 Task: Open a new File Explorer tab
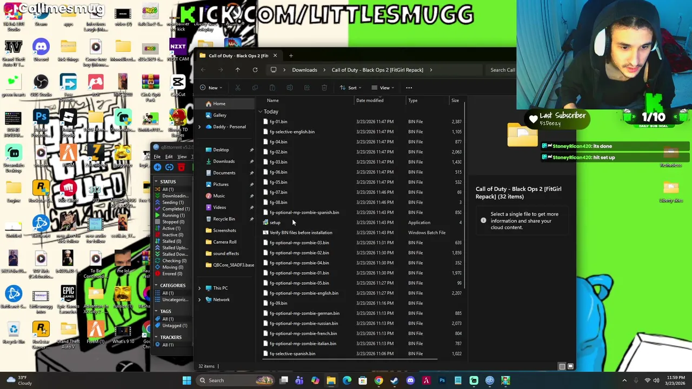(291, 56)
